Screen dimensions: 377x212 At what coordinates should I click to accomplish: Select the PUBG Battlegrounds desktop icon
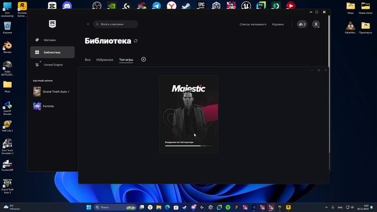(8, 68)
